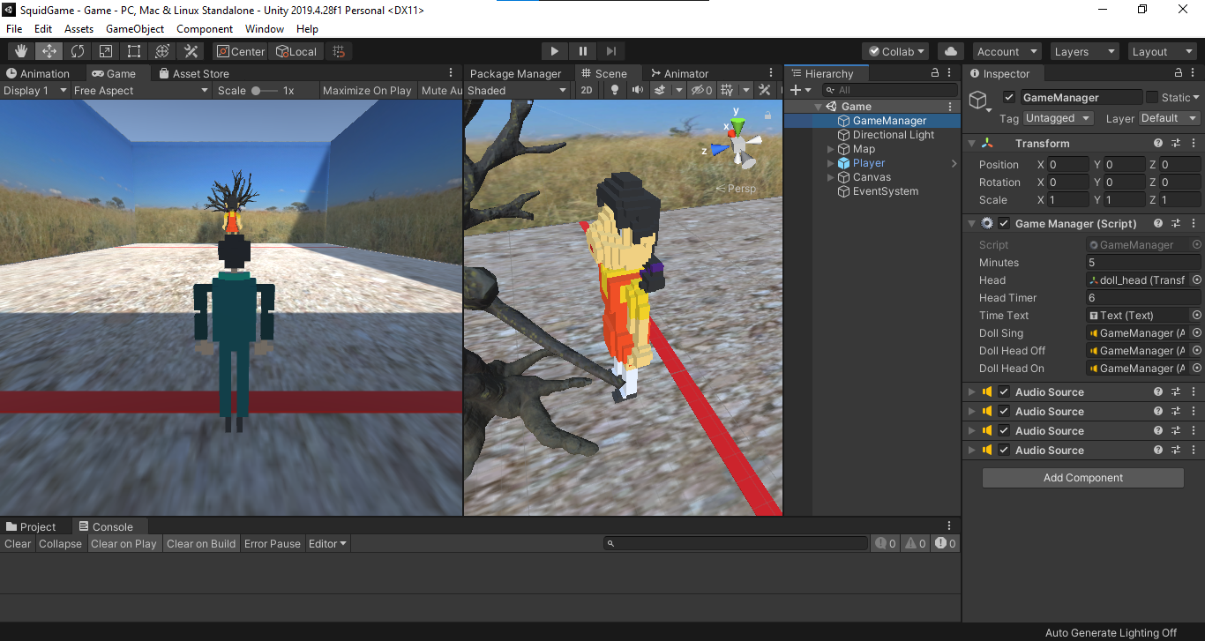
Task: Open the Window menu
Action: point(265,28)
